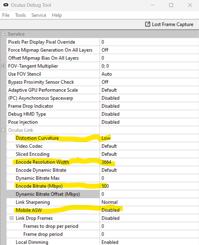The image size is (199, 245).
Task: Open the Service menu
Action: 39,15
